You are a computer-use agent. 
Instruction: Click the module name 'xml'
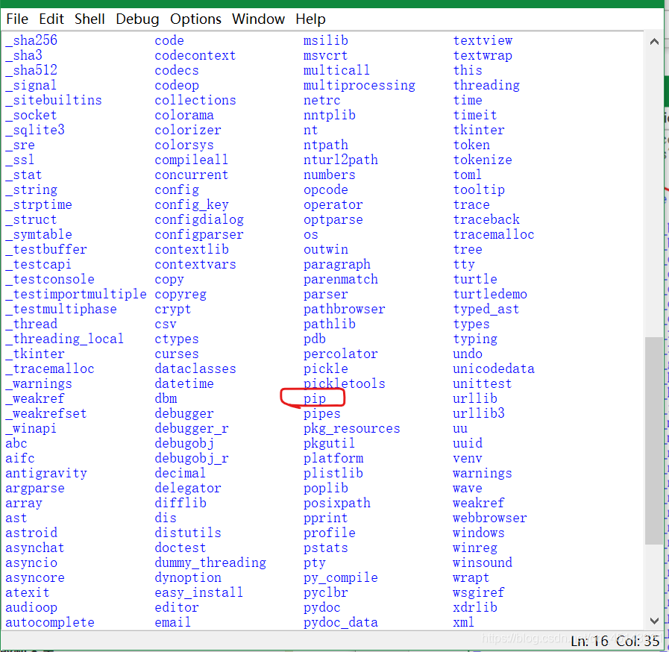click(x=464, y=622)
